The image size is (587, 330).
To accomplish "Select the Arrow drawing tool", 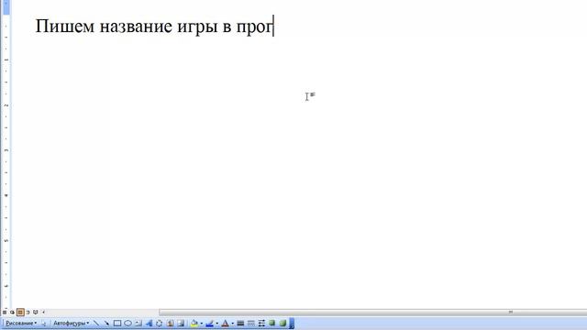I will pyautogui.click(x=106, y=323).
